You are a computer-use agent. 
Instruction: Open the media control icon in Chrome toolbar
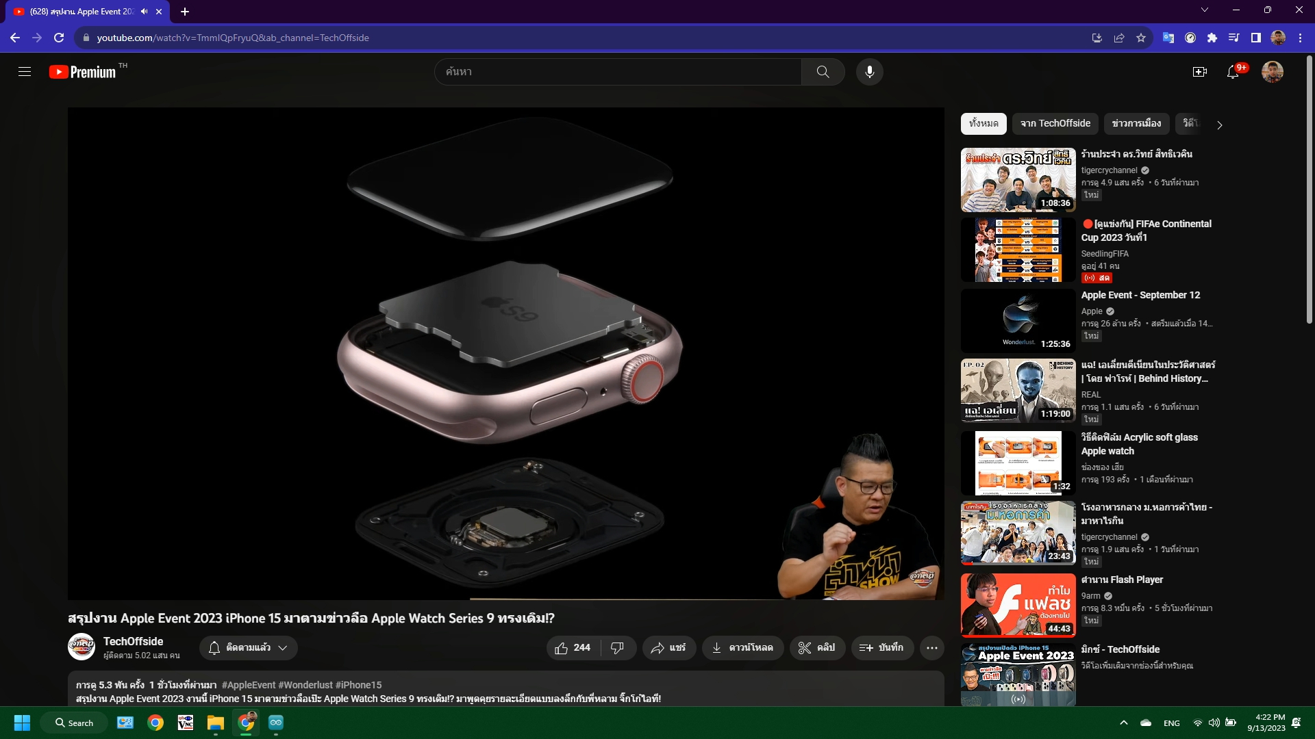click(1234, 38)
